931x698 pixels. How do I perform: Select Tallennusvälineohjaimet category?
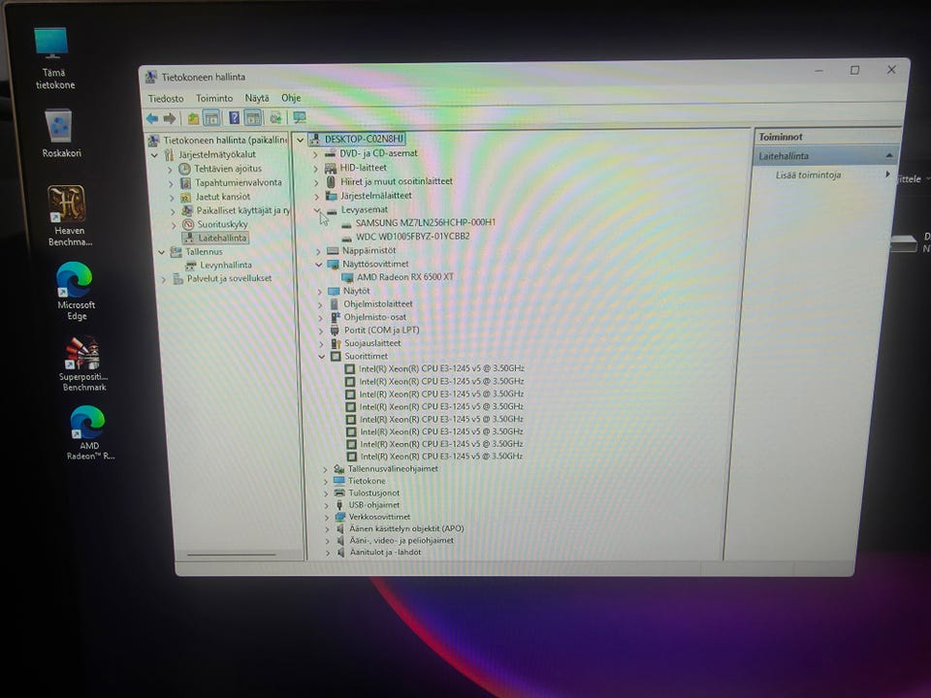pyautogui.click(x=393, y=468)
